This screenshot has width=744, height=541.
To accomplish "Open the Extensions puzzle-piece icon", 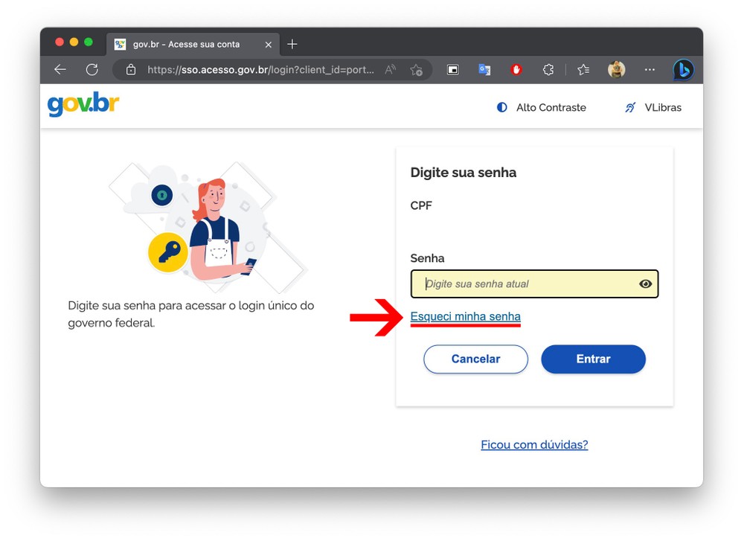I will click(x=548, y=70).
